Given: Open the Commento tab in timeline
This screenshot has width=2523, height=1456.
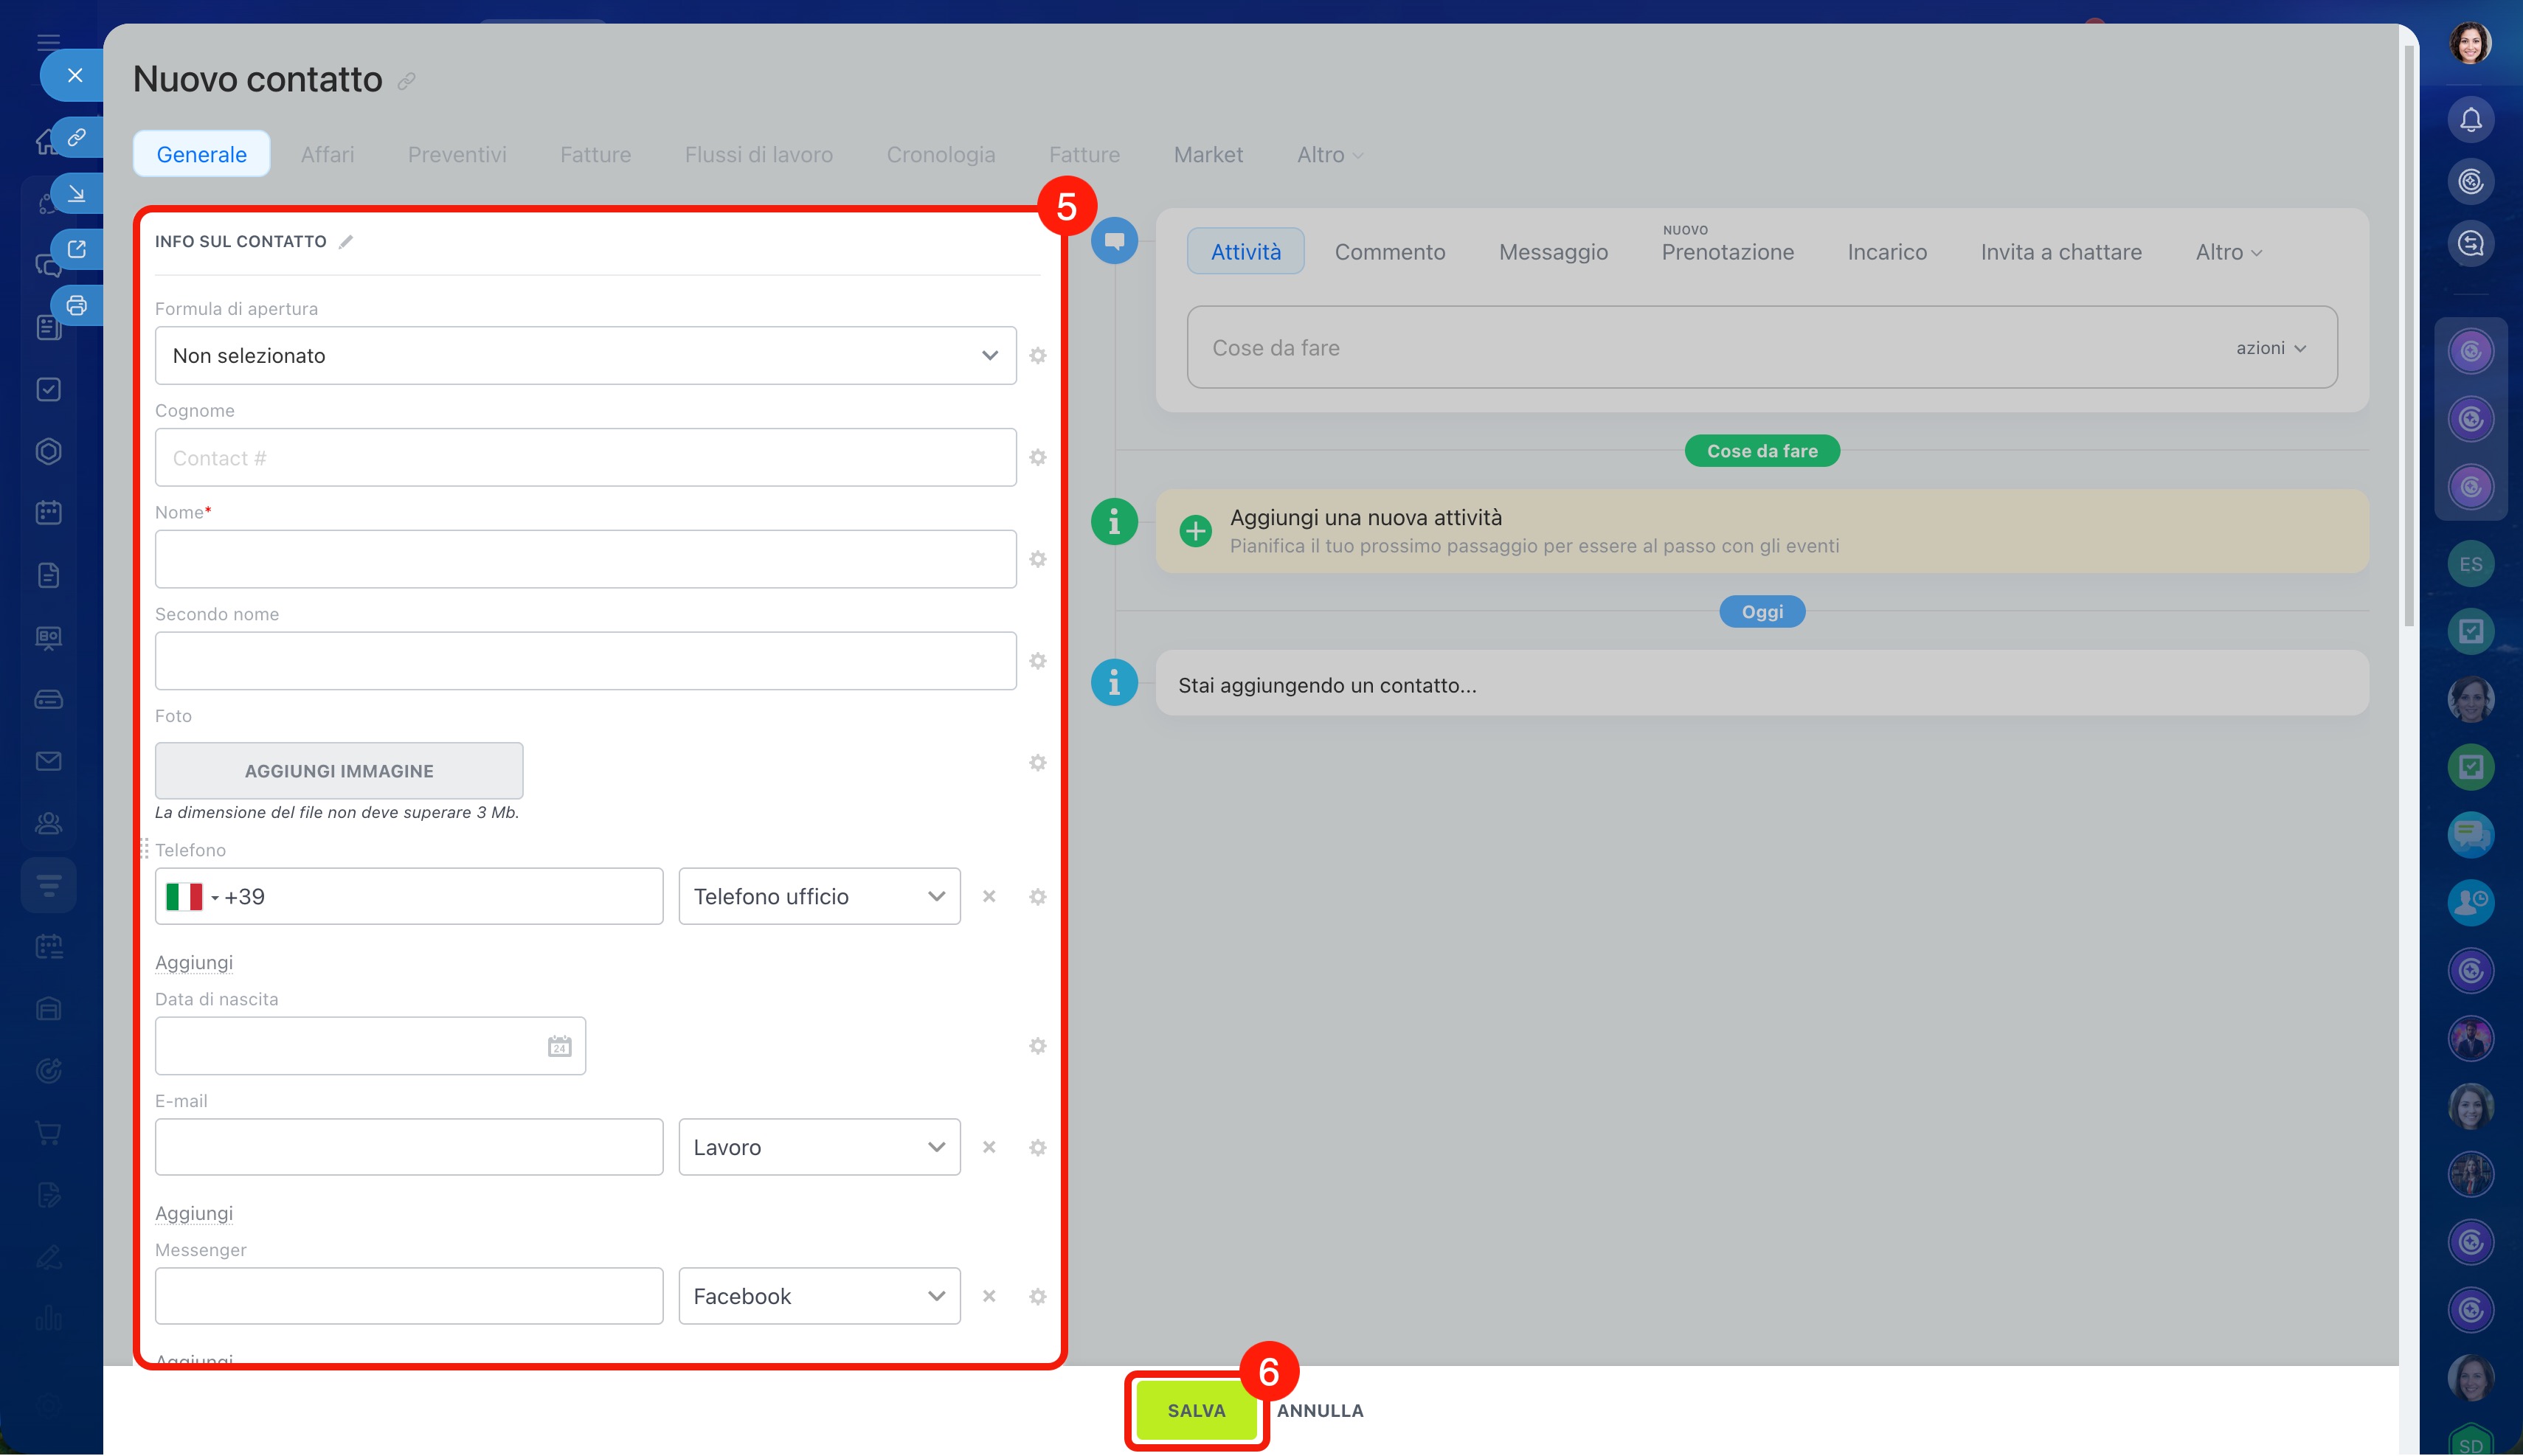Looking at the screenshot, I should tap(1389, 252).
